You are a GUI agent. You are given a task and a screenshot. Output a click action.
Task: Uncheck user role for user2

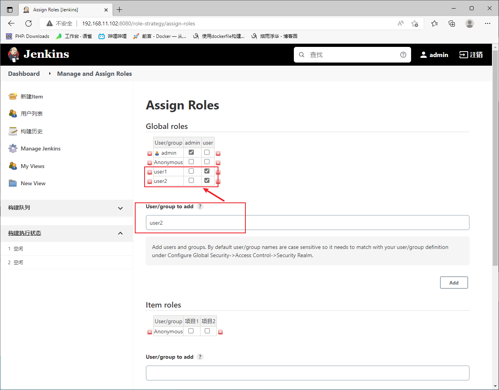(x=207, y=181)
